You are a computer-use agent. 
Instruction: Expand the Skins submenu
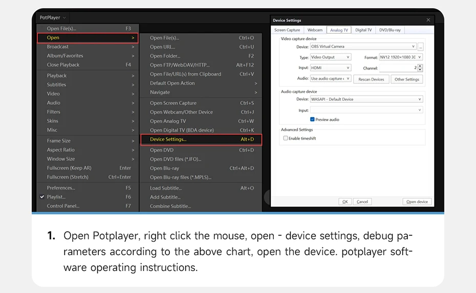pos(88,121)
